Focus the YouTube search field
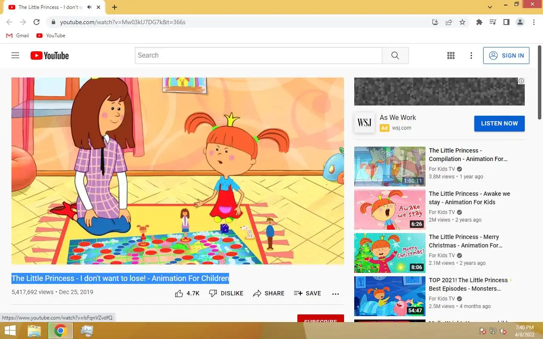 (x=258, y=56)
